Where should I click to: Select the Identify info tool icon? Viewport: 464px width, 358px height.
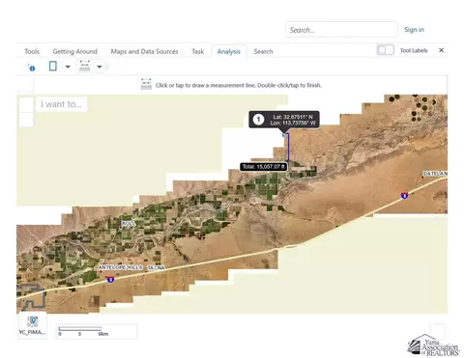click(32, 68)
